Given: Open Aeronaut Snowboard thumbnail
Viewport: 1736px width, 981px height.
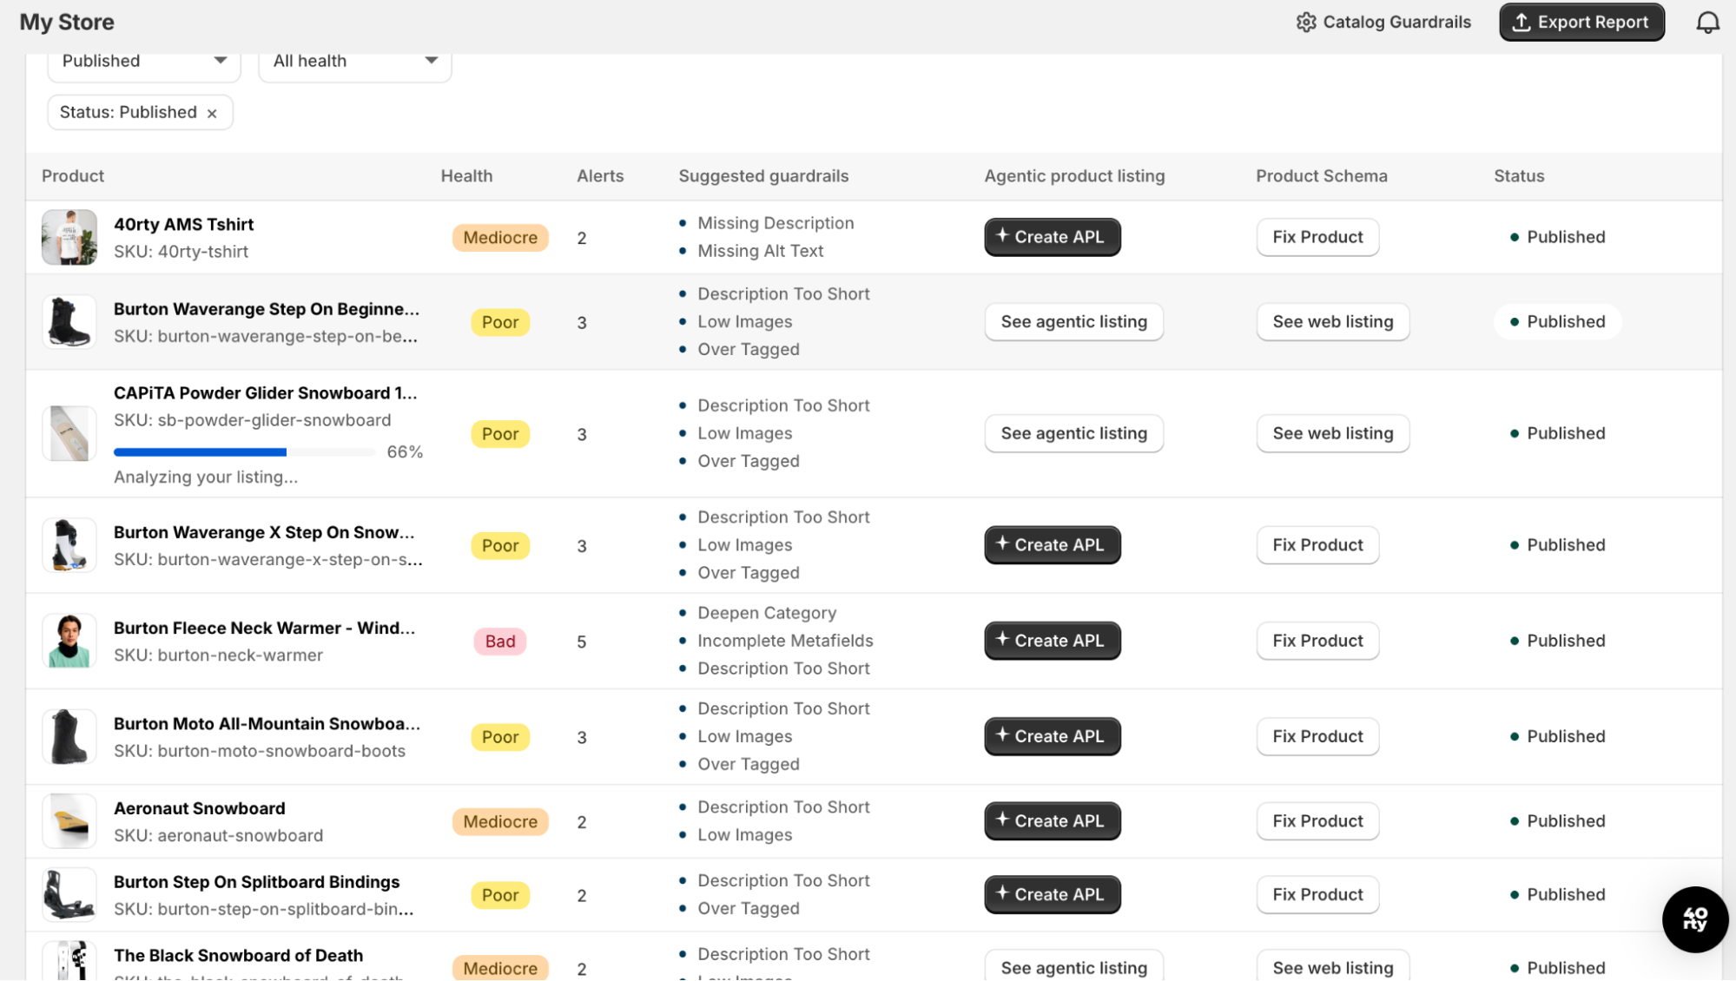Looking at the screenshot, I should pos(69,821).
